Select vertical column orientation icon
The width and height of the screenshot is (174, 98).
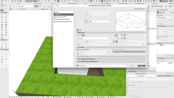pos(114,35)
